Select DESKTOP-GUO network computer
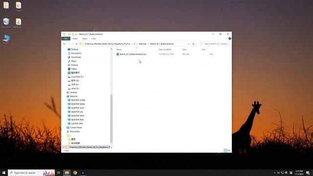Screen dimensions: 313x176 coord(77,108)
